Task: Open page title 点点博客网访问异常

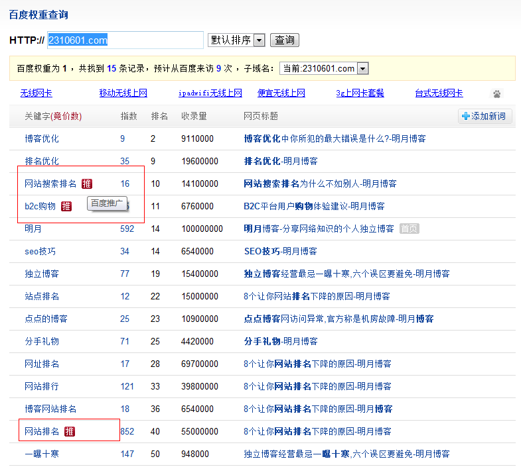Action: [338, 319]
